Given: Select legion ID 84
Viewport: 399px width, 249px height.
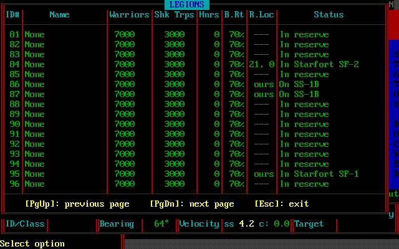Looking at the screenshot, I should click(x=195, y=64).
